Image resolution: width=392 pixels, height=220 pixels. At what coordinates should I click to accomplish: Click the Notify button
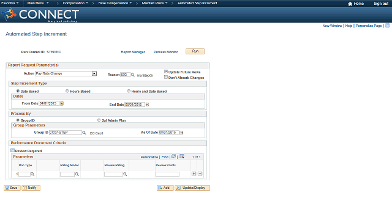click(x=31, y=188)
